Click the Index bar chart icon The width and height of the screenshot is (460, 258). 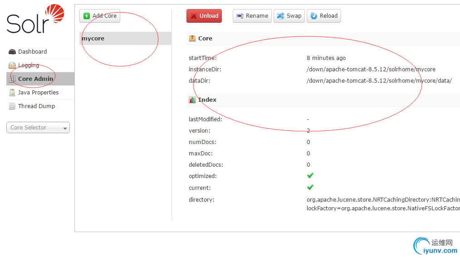192,100
